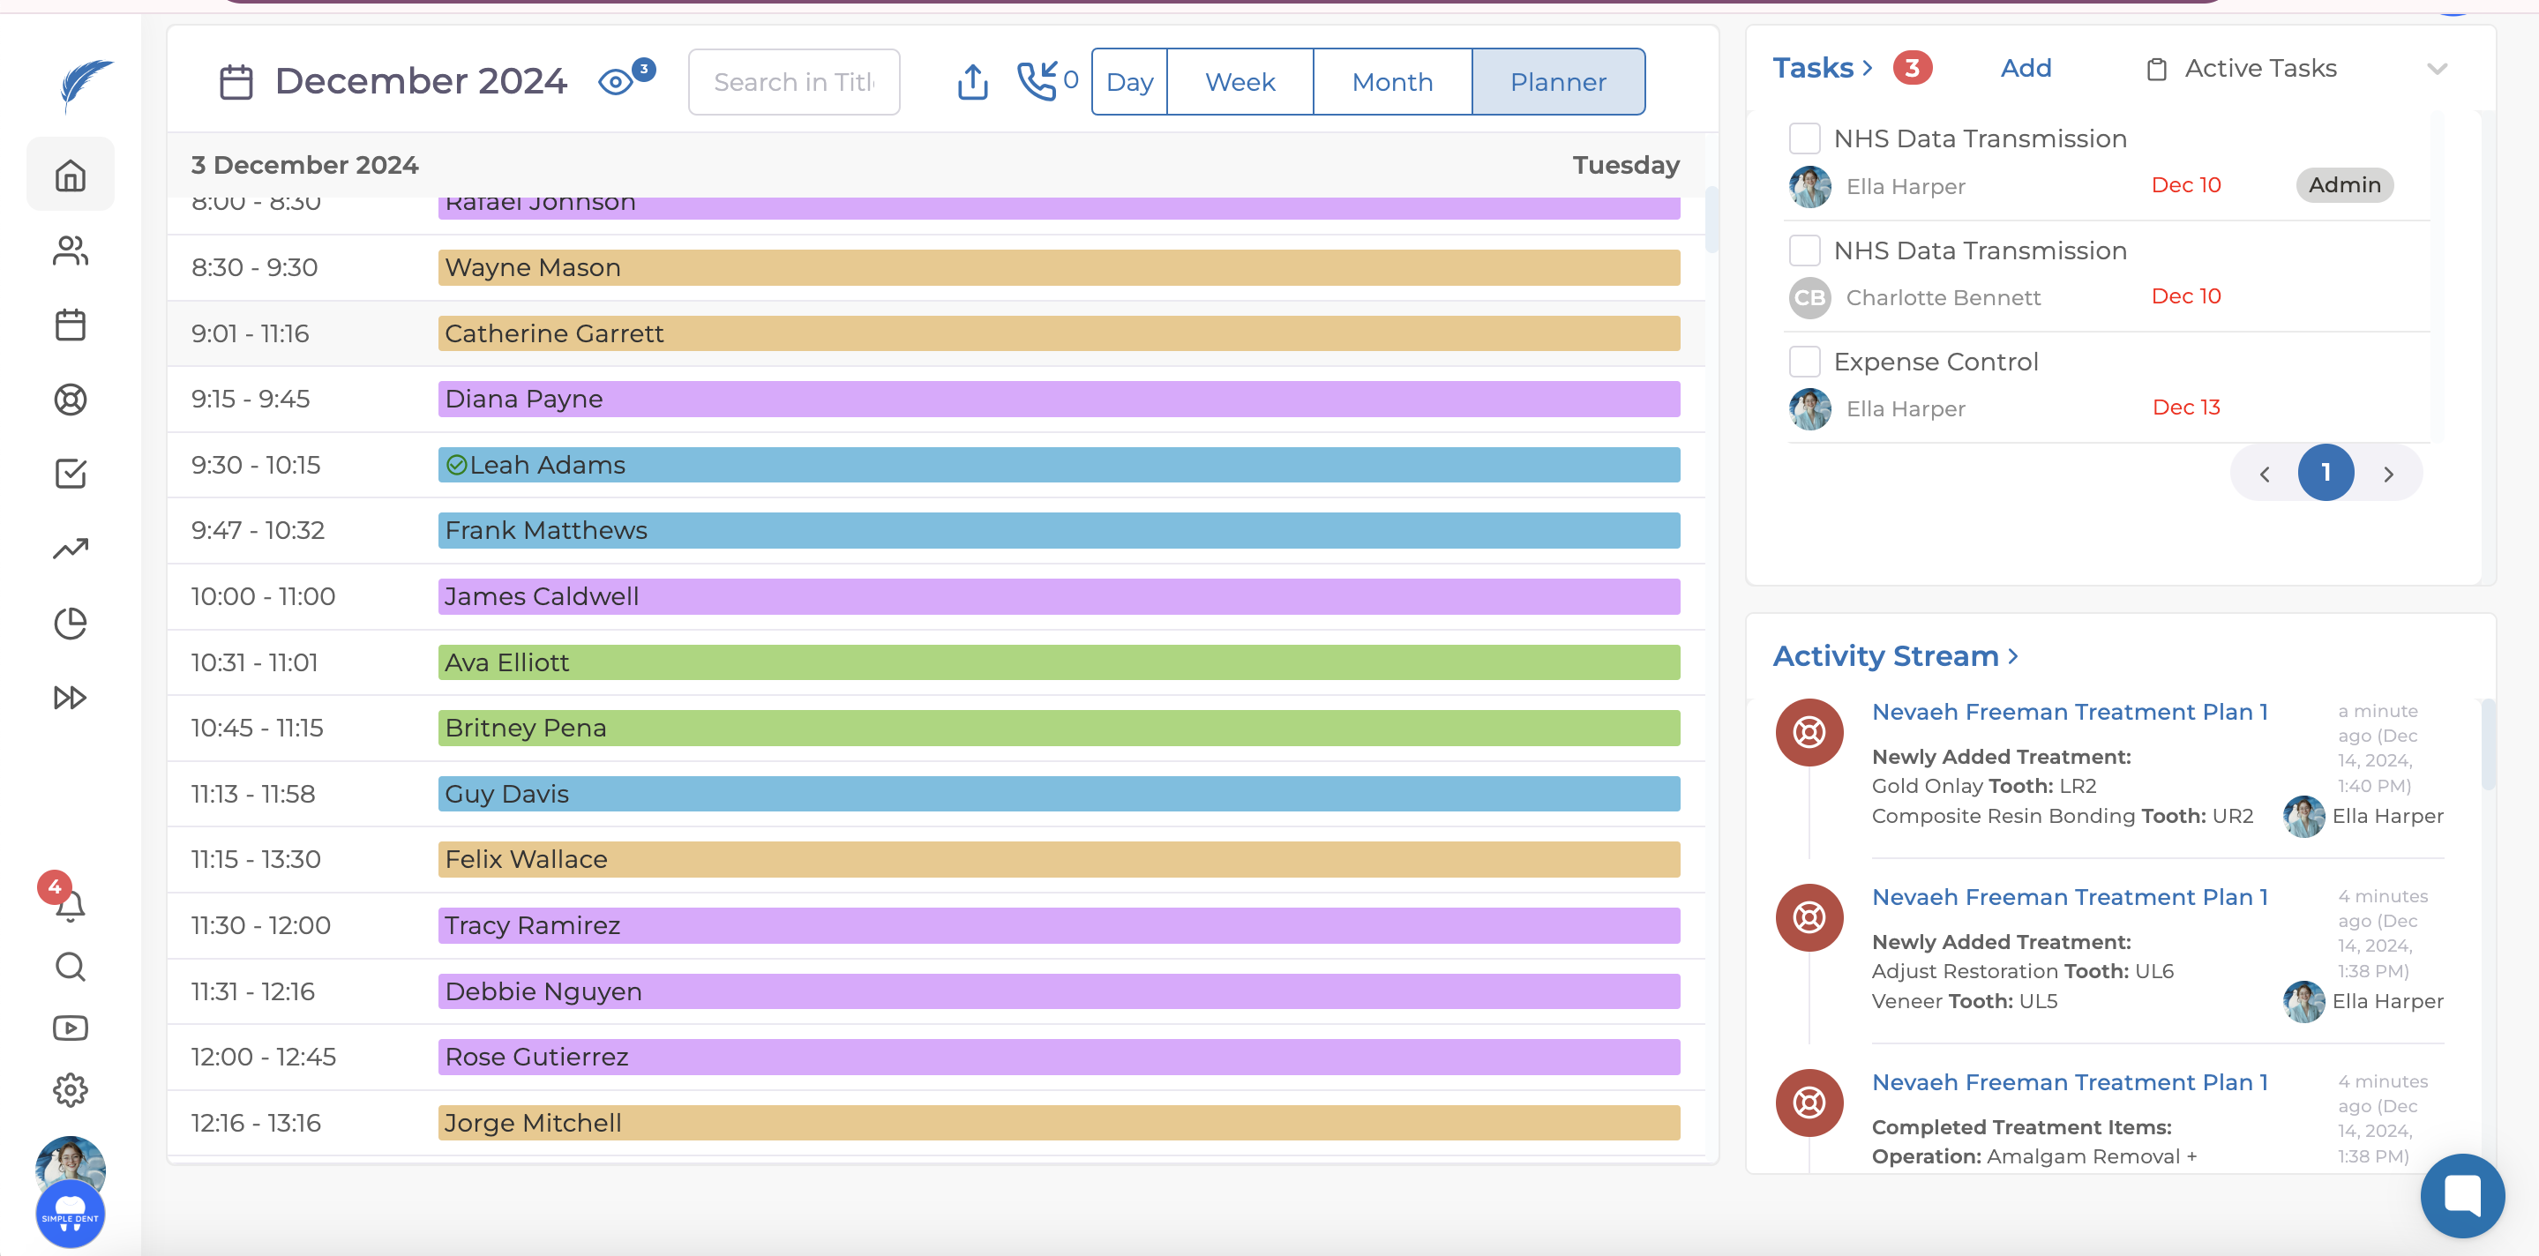Open the video tutorials play icon
The width and height of the screenshot is (2539, 1256).
click(70, 1028)
